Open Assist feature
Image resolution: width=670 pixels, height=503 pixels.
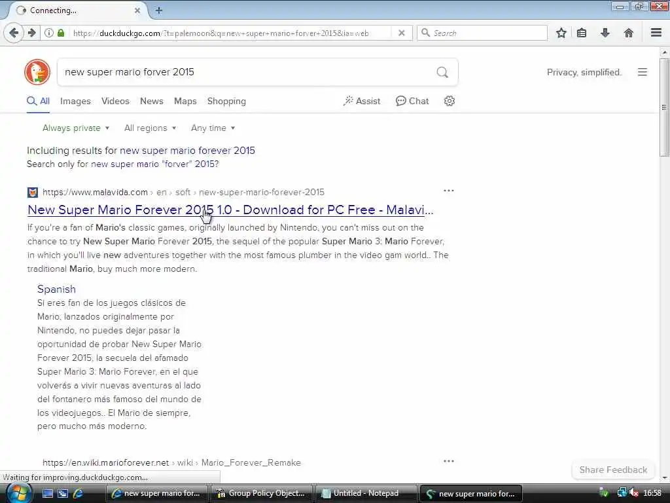click(361, 101)
